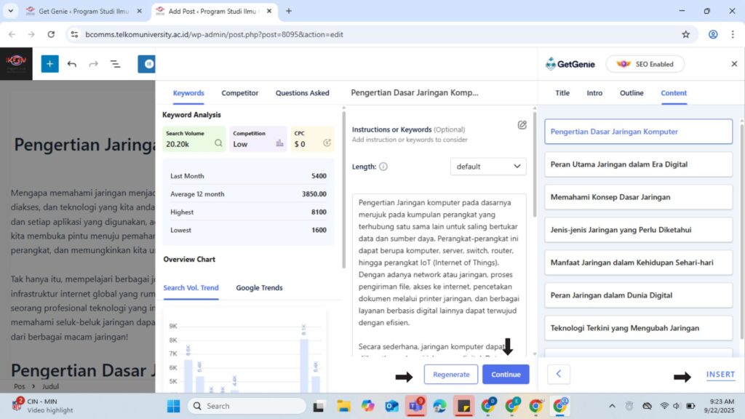Image resolution: width=745 pixels, height=419 pixels.
Task: Click the edit icon beside Instructions or Keywords
Action: tap(522, 125)
